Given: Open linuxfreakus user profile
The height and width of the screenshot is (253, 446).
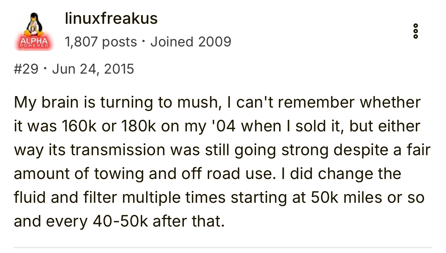Looking at the screenshot, I should tap(111, 19).
